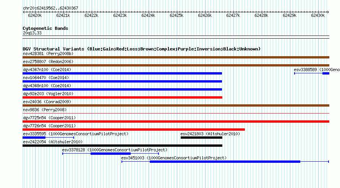The height and width of the screenshot is (188, 340).
Task: Open variant label esv3335595
Action: 76,134
